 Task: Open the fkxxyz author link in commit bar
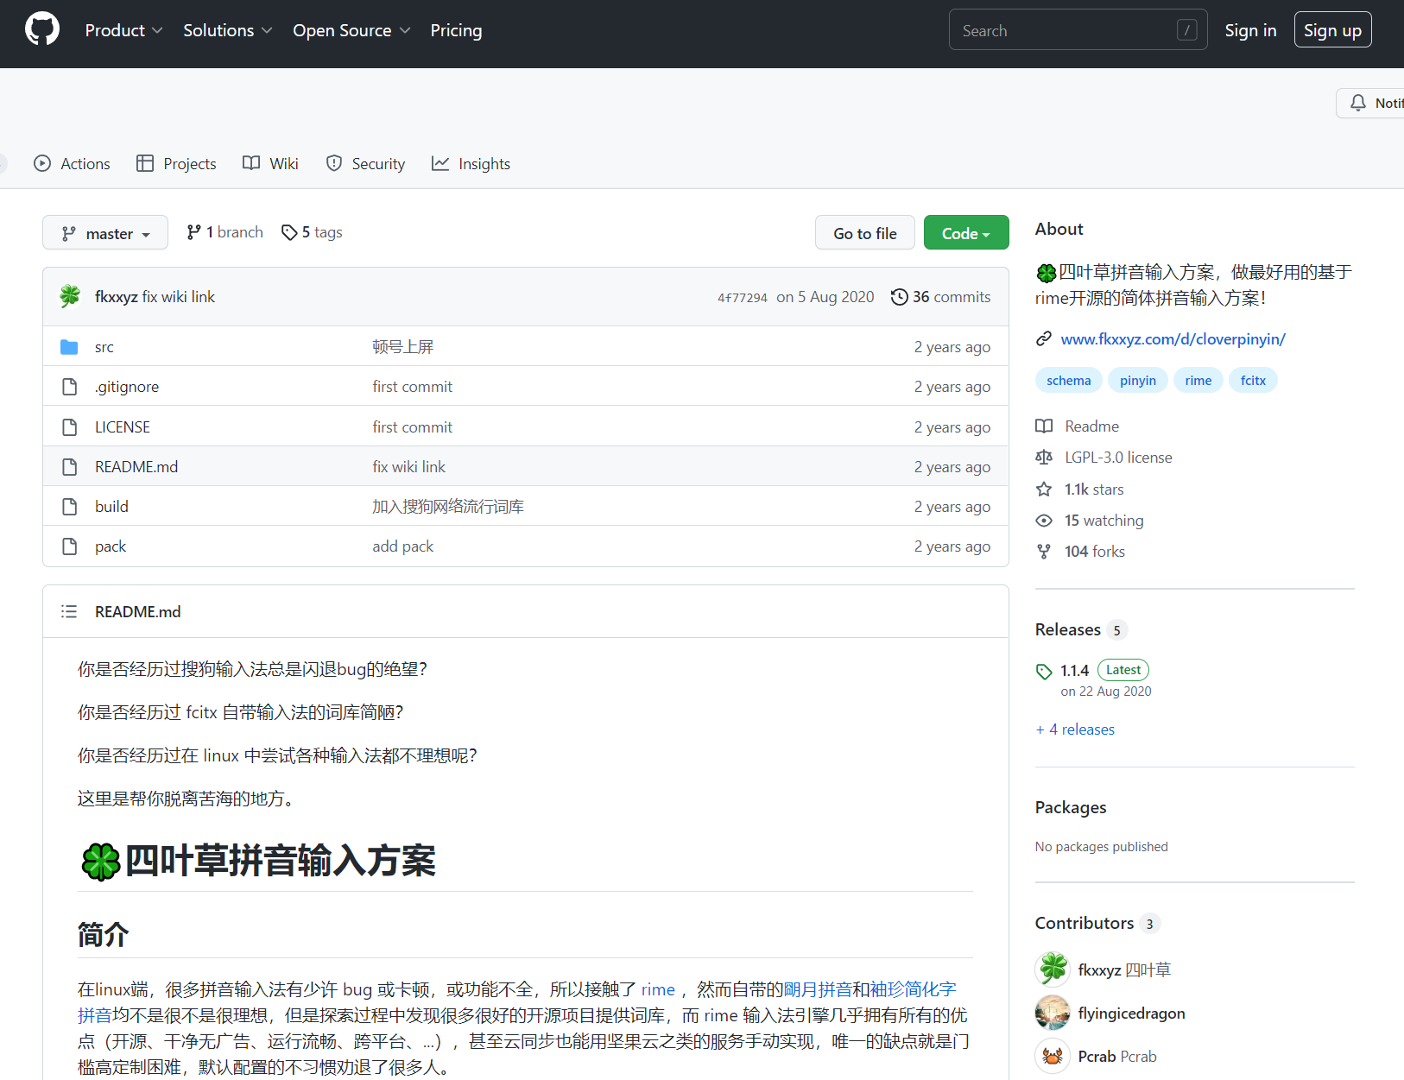(117, 296)
